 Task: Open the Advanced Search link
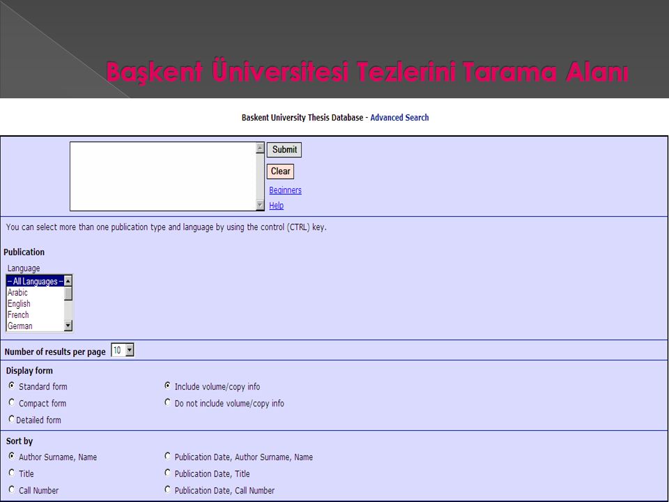coord(399,117)
